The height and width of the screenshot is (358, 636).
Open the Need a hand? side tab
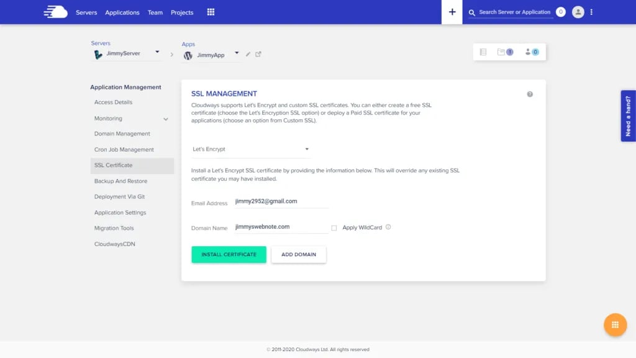tap(628, 116)
